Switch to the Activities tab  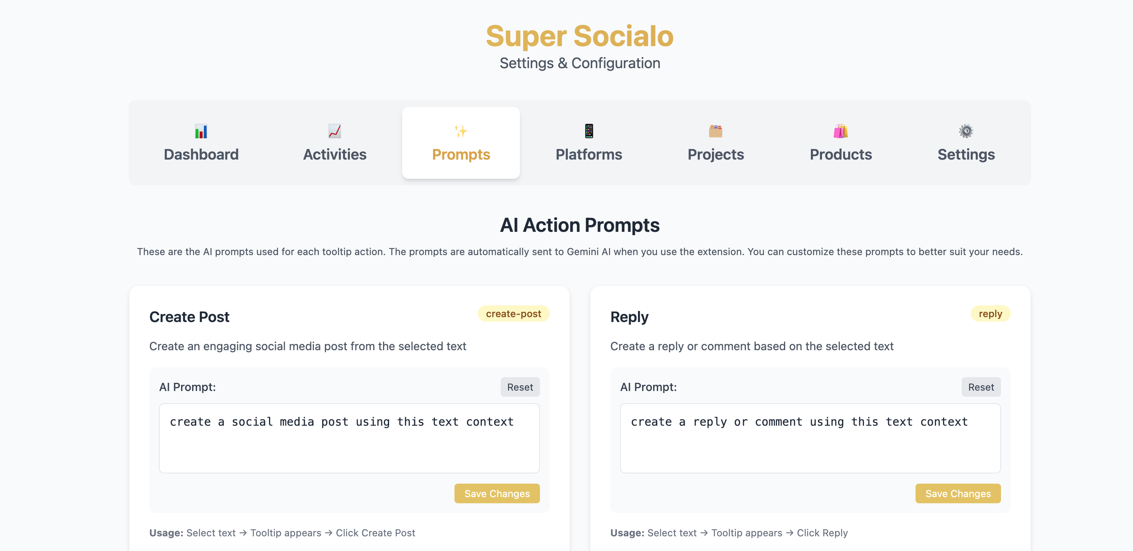click(x=335, y=142)
